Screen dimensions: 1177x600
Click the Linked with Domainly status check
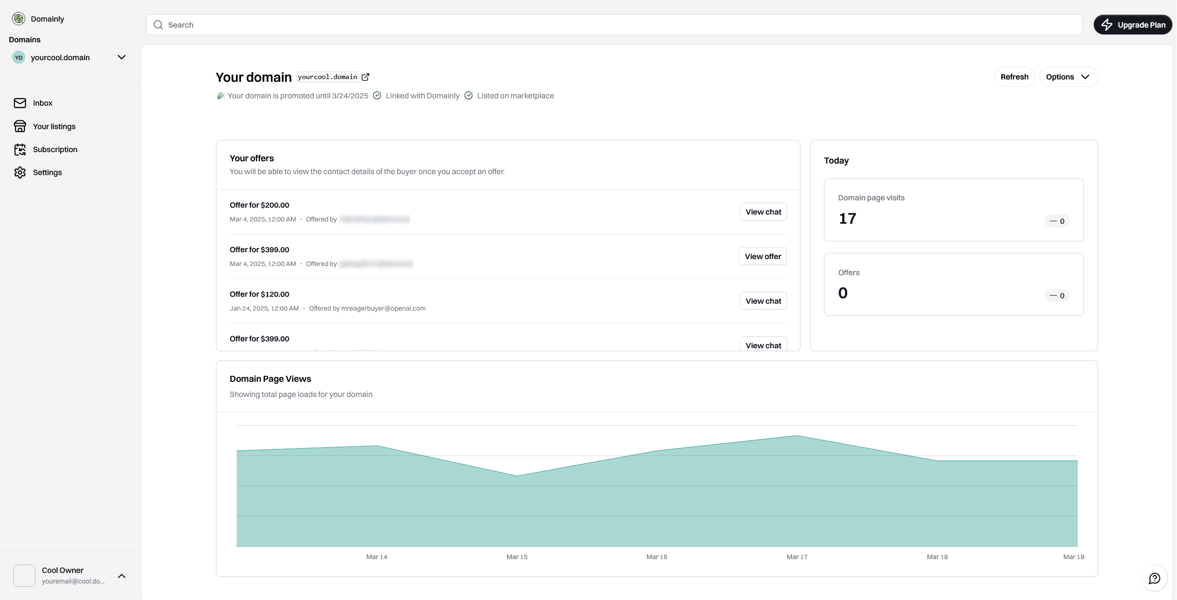[x=377, y=96]
